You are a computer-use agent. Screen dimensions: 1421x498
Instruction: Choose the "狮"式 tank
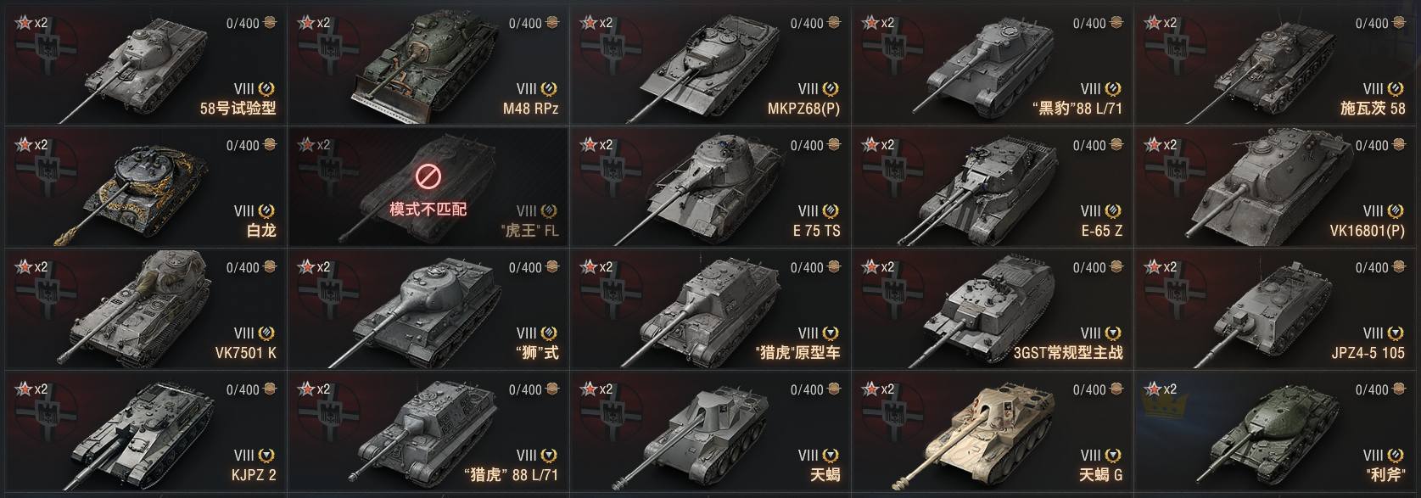(x=428, y=308)
